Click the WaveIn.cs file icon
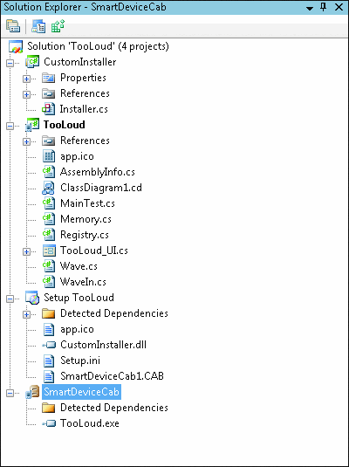This screenshot has width=349, height=467. (x=49, y=282)
